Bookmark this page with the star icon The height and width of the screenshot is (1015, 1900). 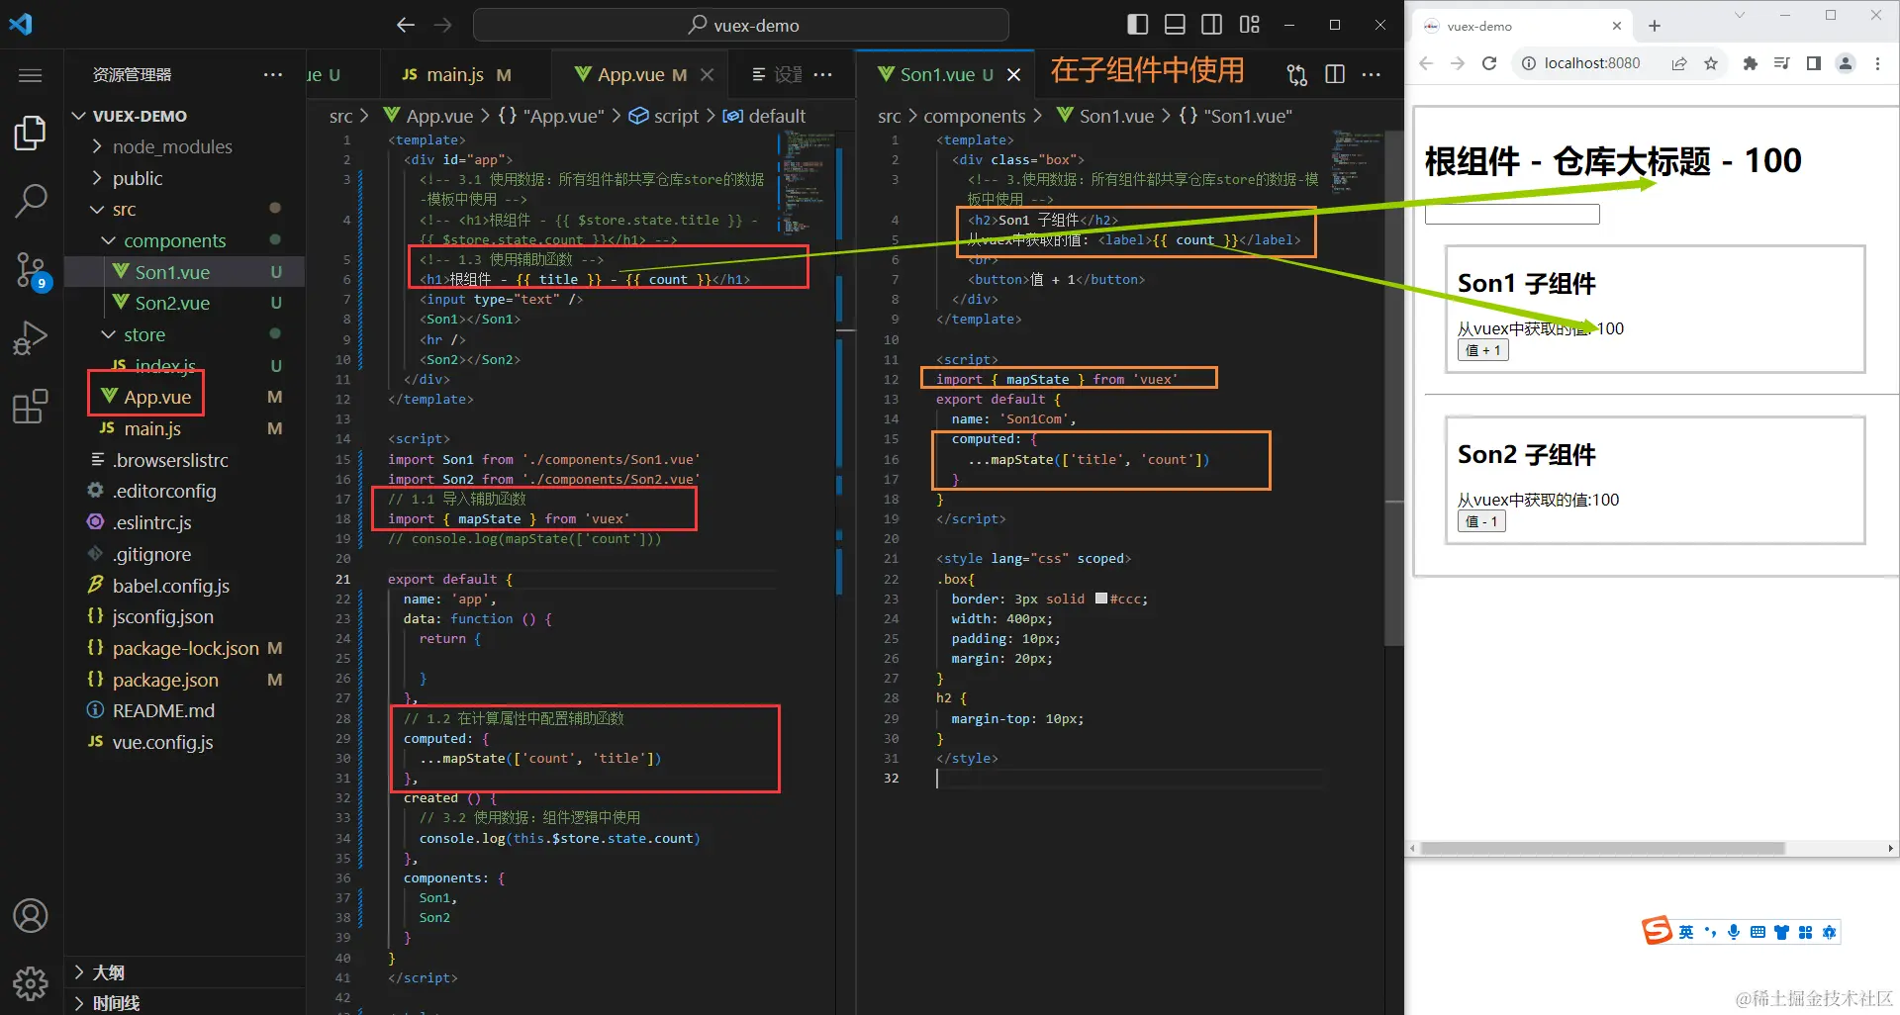(x=1710, y=63)
